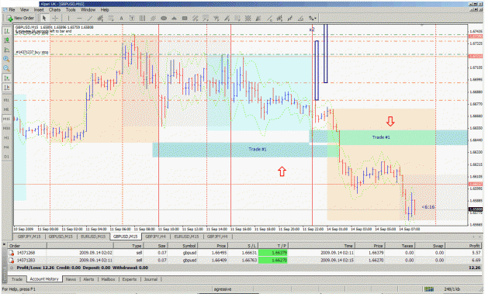Switch chart to Candlesticks view

tap(6, 40)
